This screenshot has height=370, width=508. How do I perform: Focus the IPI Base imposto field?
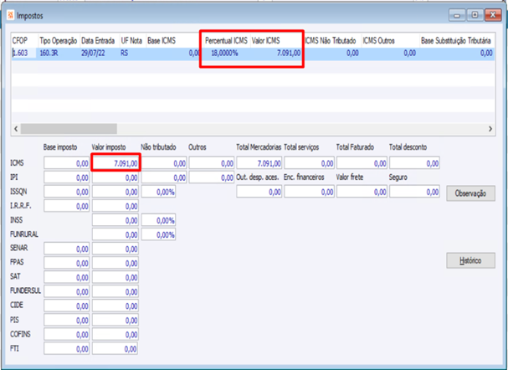point(66,177)
